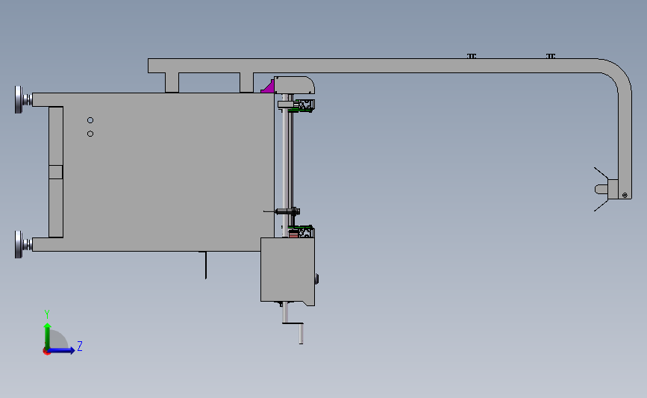Viewport: 647px width, 398px height.
Task: Select the right bolt on top of the beam
Action: [x=551, y=56]
